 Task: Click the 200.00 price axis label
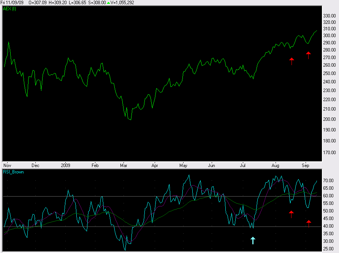[x=329, y=119]
